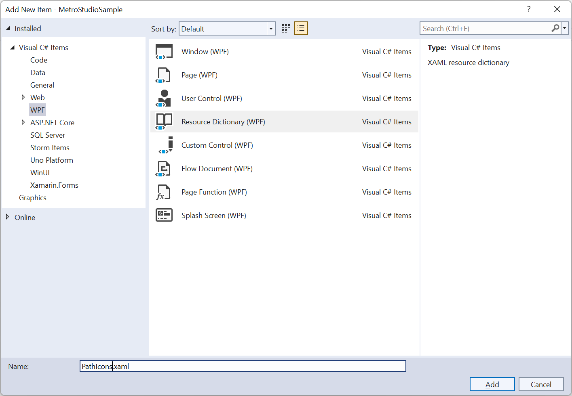Select the Uno Platform category

pyautogui.click(x=52, y=160)
